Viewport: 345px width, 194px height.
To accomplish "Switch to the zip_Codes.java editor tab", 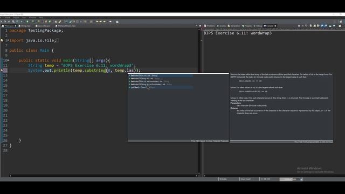I will tap(43, 26).
